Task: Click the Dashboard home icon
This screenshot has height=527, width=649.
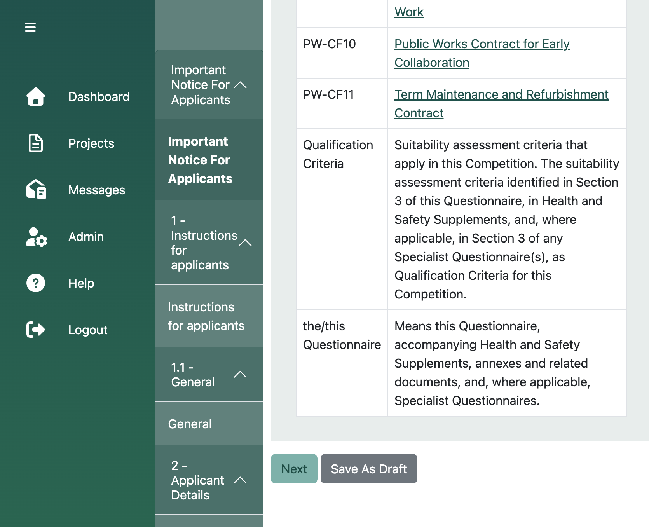Action: (36, 96)
